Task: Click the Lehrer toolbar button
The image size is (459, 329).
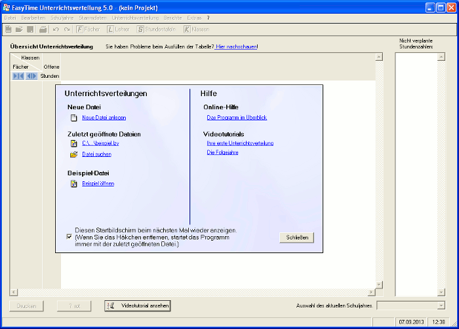Action: [x=118, y=29]
